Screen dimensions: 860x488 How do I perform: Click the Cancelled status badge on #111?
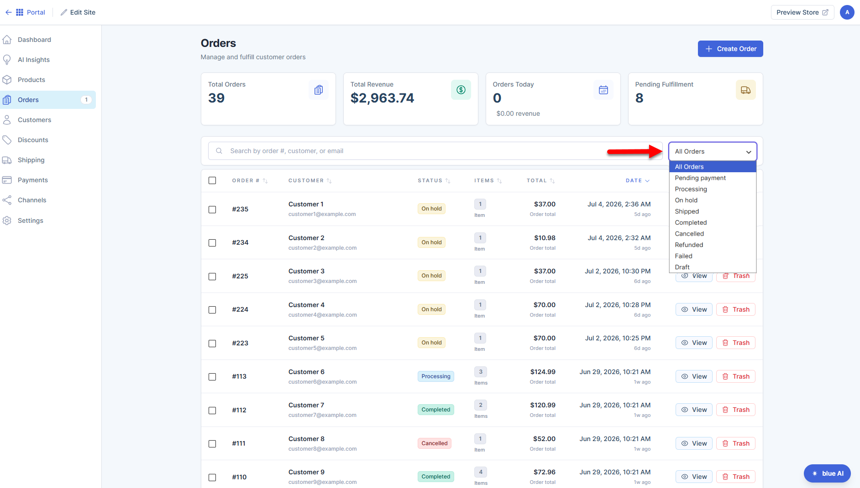click(435, 443)
